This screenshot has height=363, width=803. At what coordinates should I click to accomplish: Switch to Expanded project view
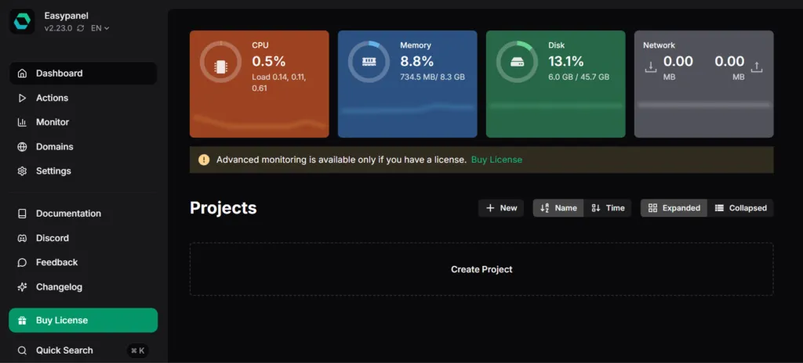point(674,208)
